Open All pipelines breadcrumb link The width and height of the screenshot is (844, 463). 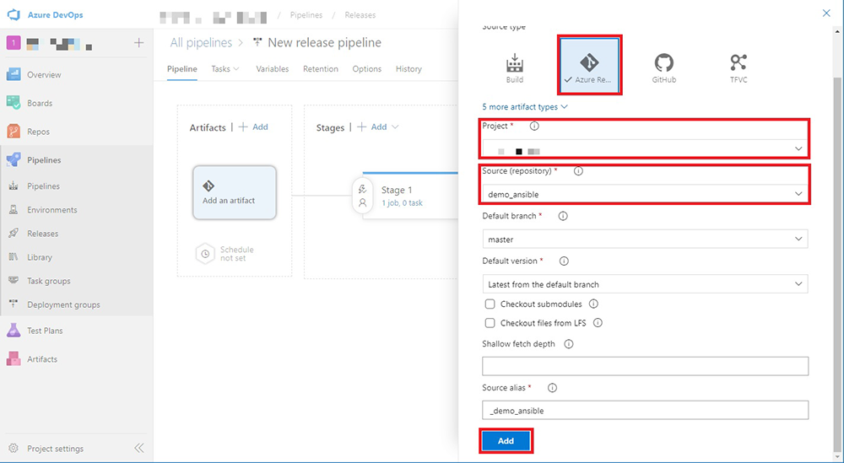pos(202,42)
